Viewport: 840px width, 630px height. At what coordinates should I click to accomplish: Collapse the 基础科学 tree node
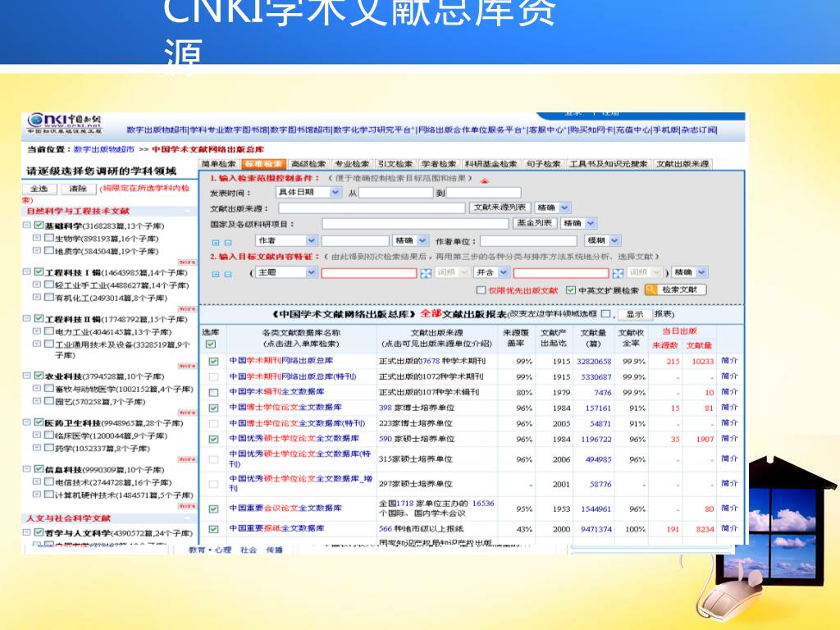26,225
